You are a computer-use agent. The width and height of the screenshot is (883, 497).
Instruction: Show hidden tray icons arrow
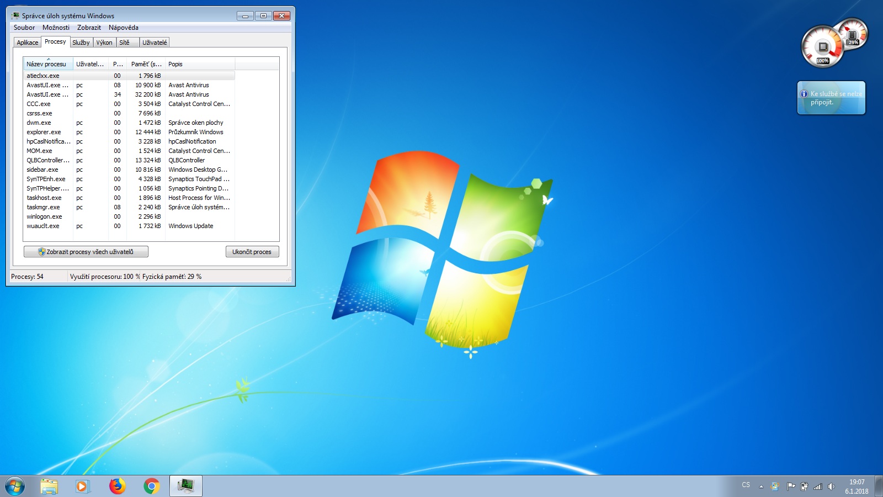coord(761,487)
